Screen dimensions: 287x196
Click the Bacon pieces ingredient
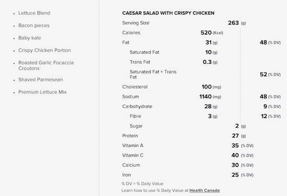point(34,26)
